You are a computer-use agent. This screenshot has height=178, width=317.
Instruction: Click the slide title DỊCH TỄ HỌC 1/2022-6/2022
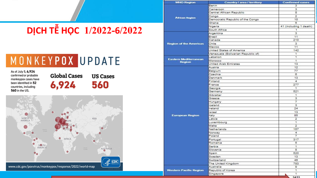coord(84,31)
